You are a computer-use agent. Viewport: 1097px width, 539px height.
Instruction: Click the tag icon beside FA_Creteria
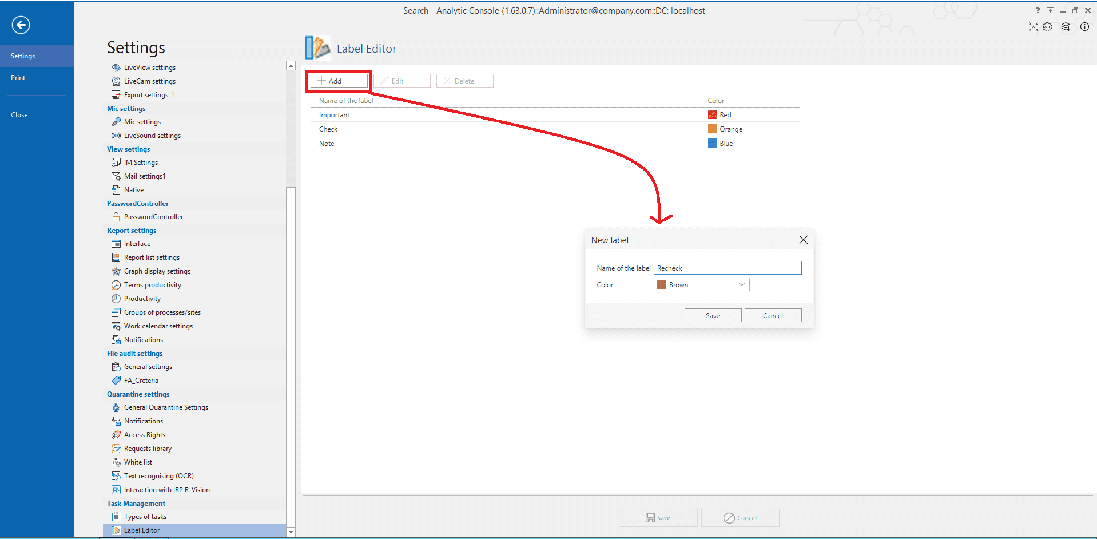tap(116, 381)
